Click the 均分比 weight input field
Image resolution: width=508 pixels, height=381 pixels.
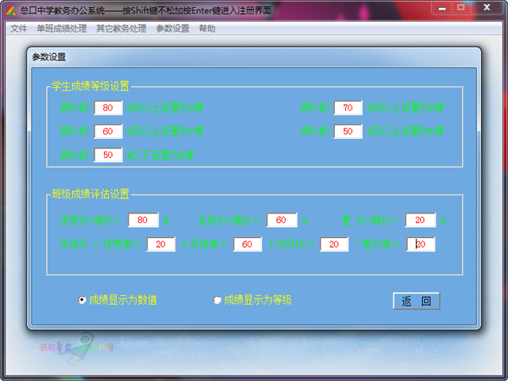pyautogui.click(x=334, y=244)
